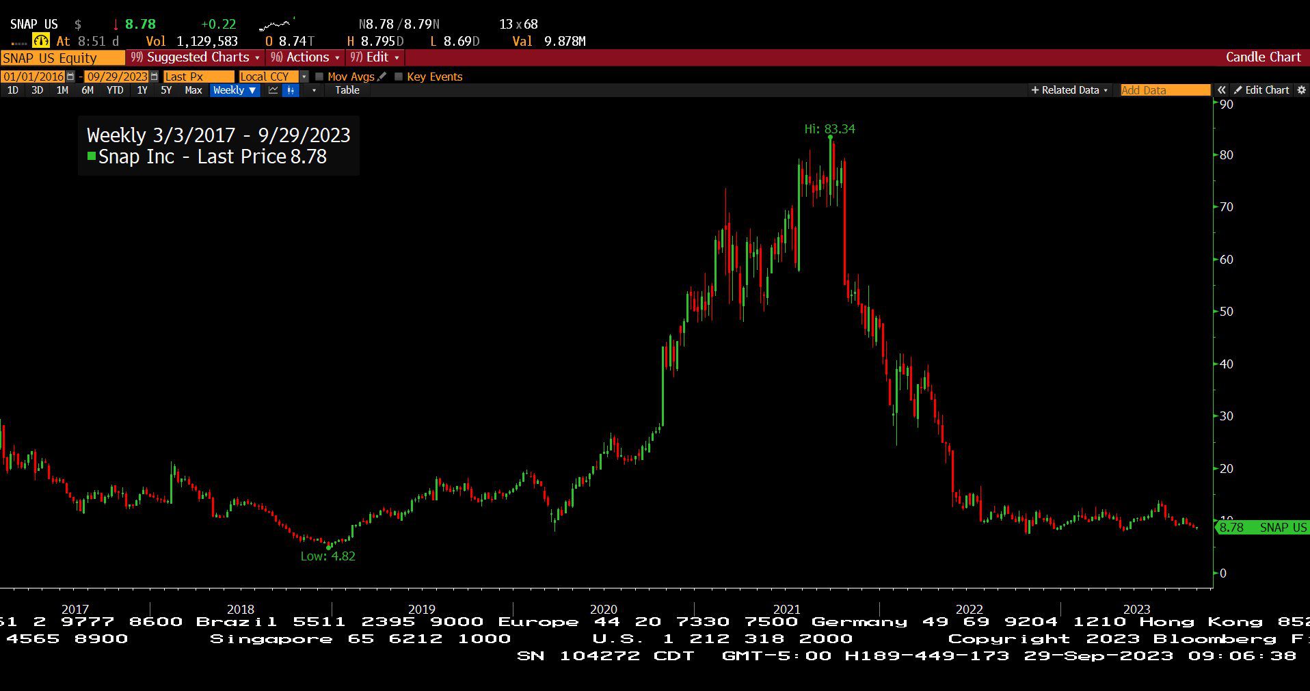The width and height of the screenshot is (1310, 691).
Task: Click the green Snap Inc legend swatch
Action: (91, 157)
